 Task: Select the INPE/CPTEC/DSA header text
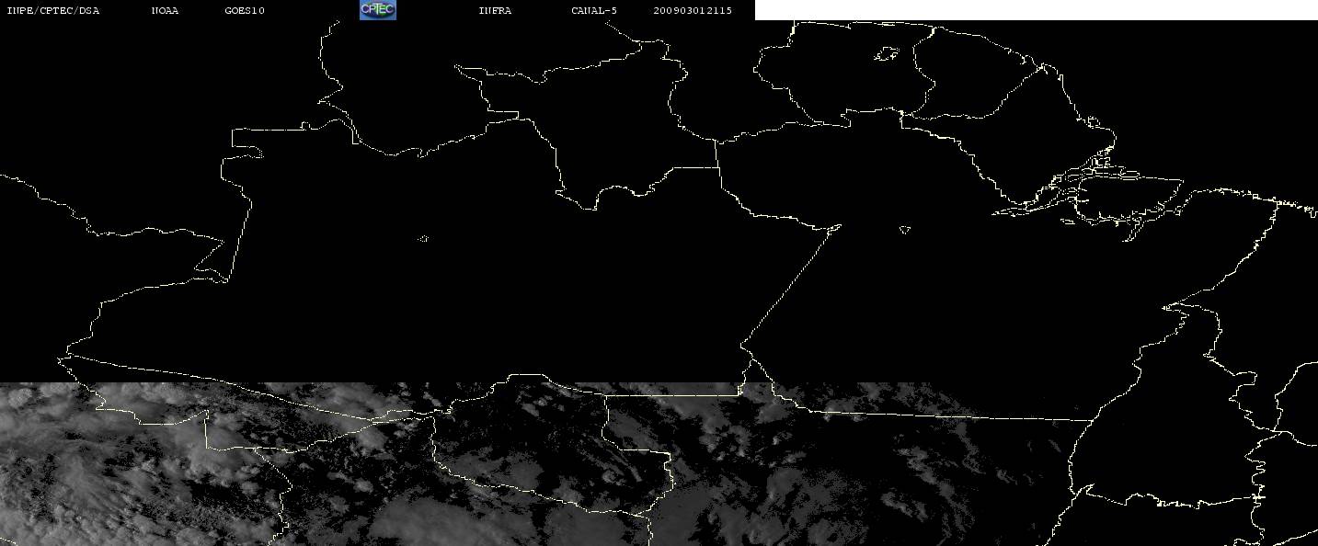click(x=52, y=10)
